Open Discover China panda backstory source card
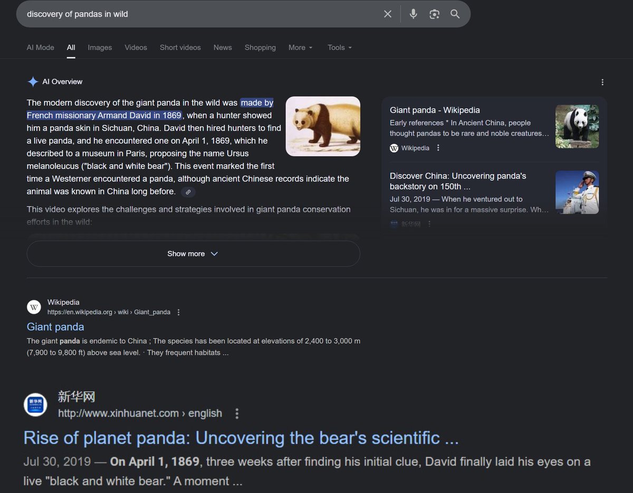The height and width of the screenshot is (493, 633). click(458, 181)
